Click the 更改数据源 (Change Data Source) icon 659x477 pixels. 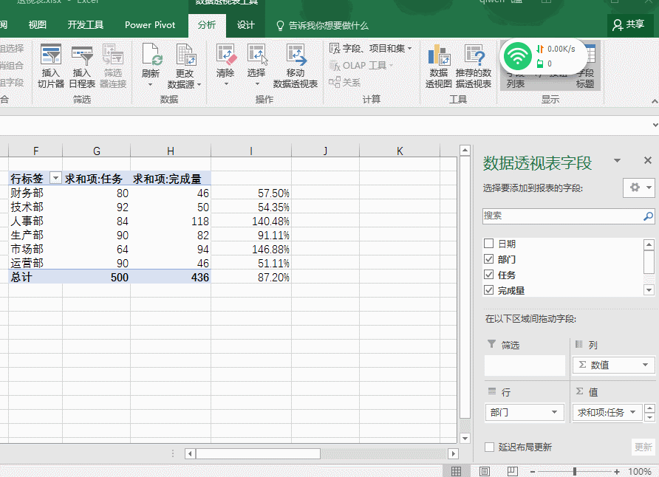coord(185,56)
